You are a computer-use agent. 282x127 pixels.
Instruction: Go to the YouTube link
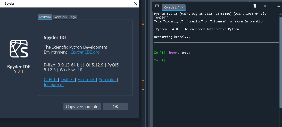(107, 80)
